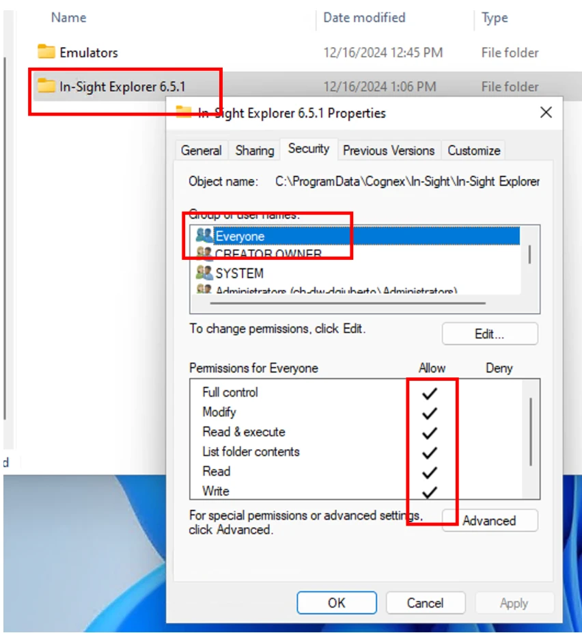The width and height of the screenshot is (582, 633).
Task: Click the Read & execute Allow checkmark
Action: coord(430,432)
